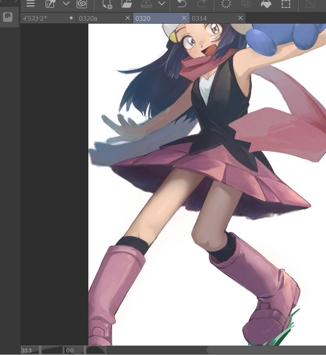Select the 0320 canvas tab

click(x=161, y=18)
